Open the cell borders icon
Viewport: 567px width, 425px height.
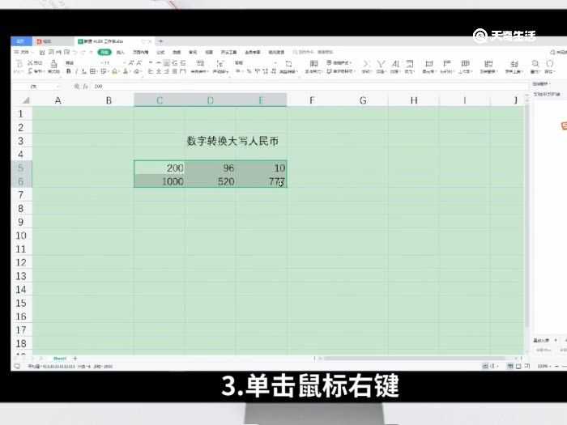92,71
